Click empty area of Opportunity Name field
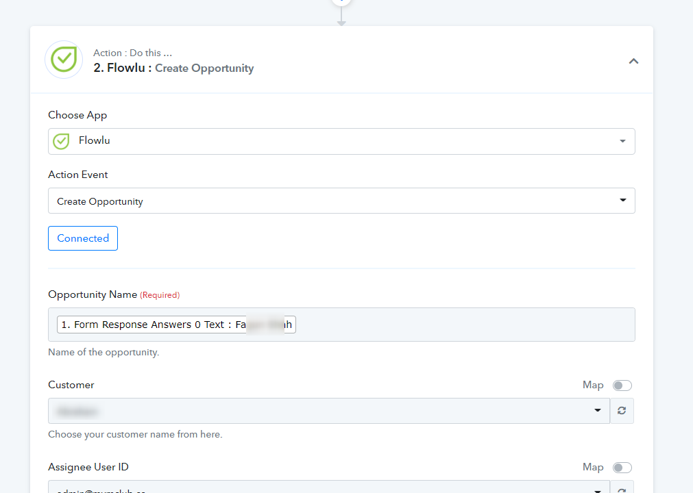The image size is (693, 493). click(464, 325)
